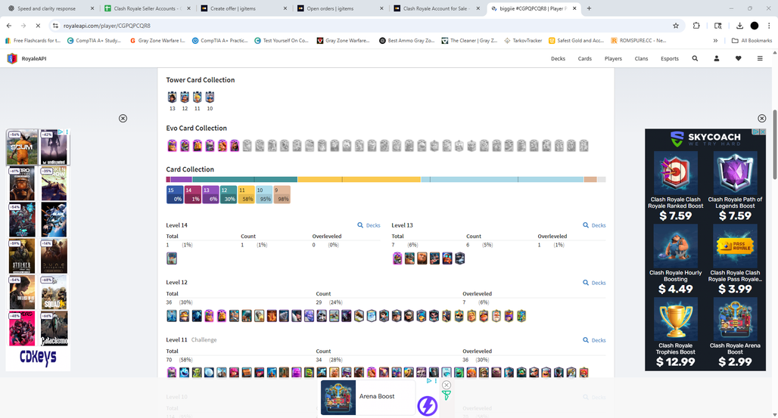Open the Level 11 Decks link
The image size is (778, 418).
pyautogui.click(x=594, y=340)
